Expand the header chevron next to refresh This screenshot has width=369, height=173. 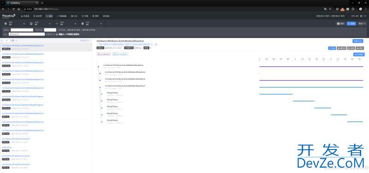(365, 16)
